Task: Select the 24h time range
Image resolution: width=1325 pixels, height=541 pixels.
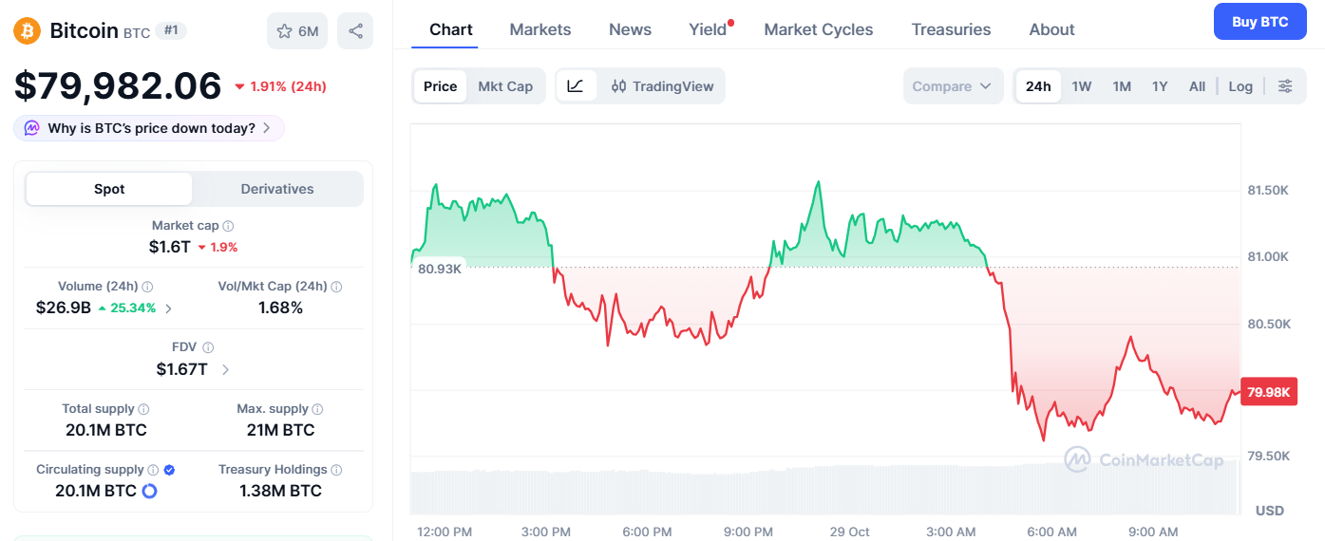Action: tap(1038, 86)
